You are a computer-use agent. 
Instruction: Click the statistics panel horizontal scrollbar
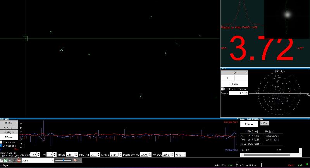(267, 155)
